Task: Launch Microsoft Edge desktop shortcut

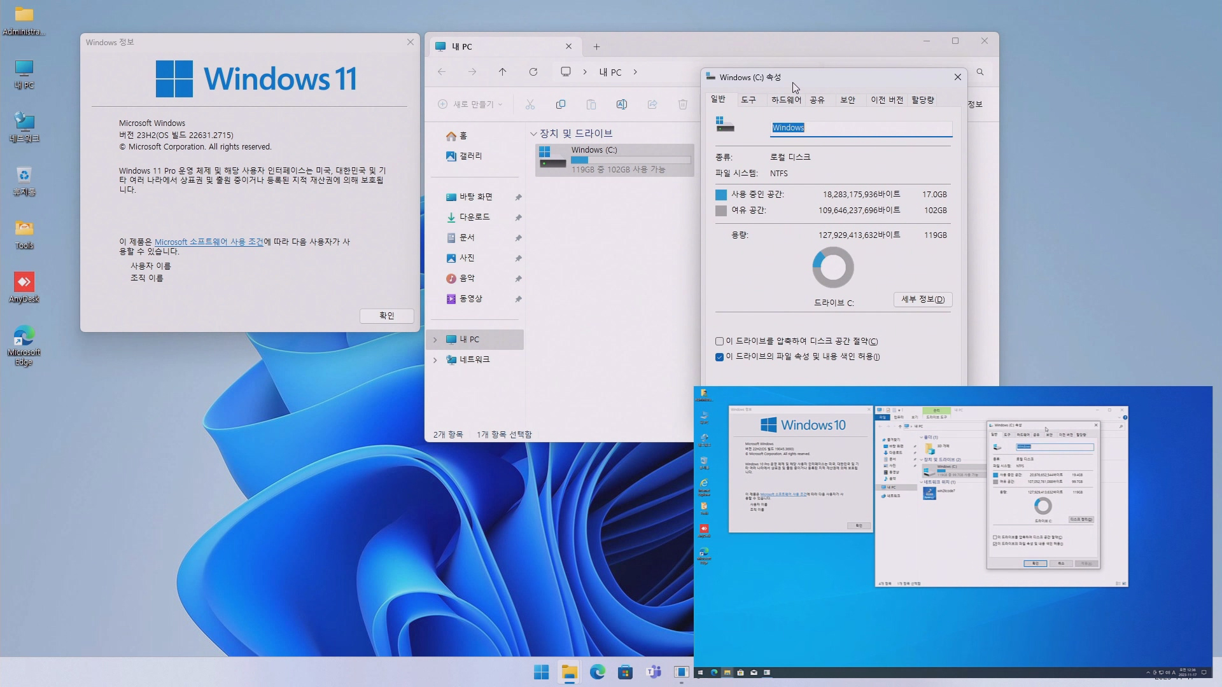Action: (x=24, y=346)
